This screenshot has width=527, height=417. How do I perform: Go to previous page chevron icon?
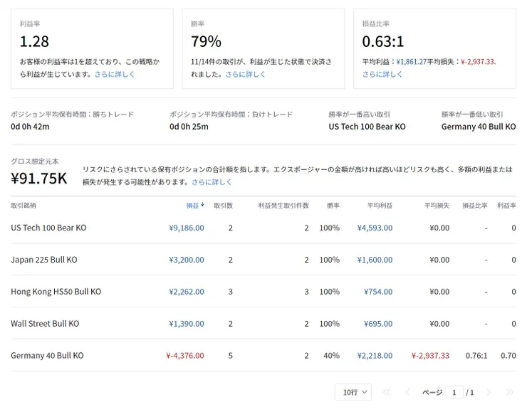[x=407, y=392]
